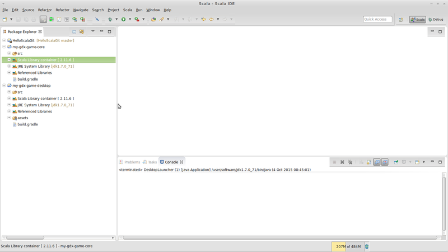This screenshot has width=448, height=252.
Task: Toggle Link with Editor in Package Explorer
Action: [x=82, y=32]
